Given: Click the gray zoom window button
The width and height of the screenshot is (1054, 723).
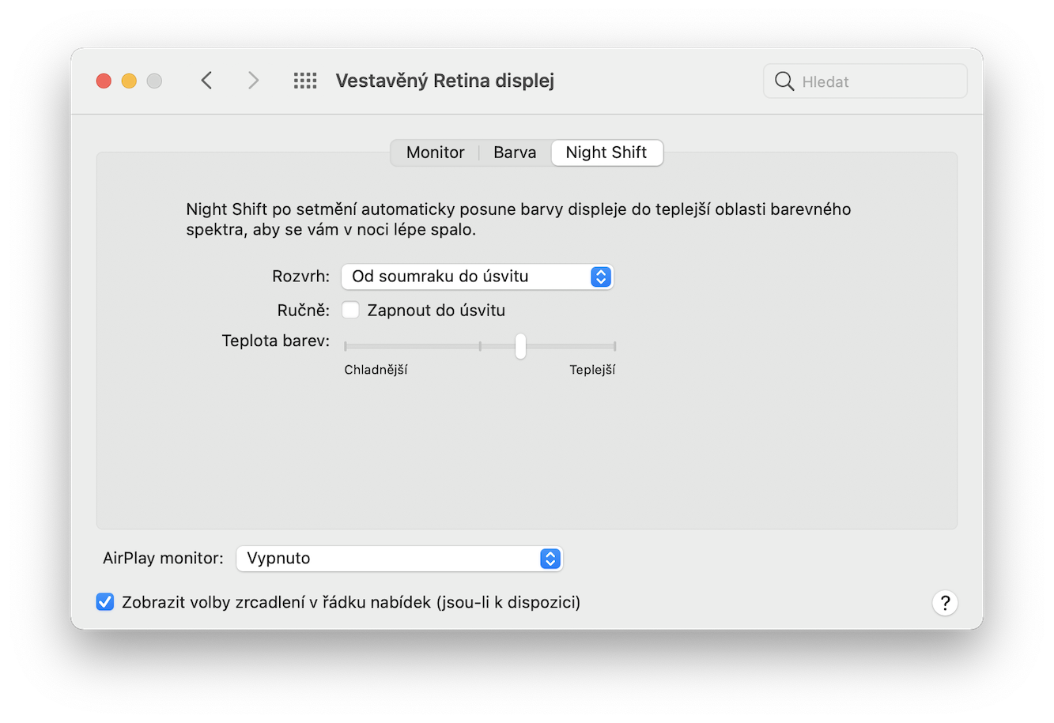Looking at the screenshot, I should point(154,81).
